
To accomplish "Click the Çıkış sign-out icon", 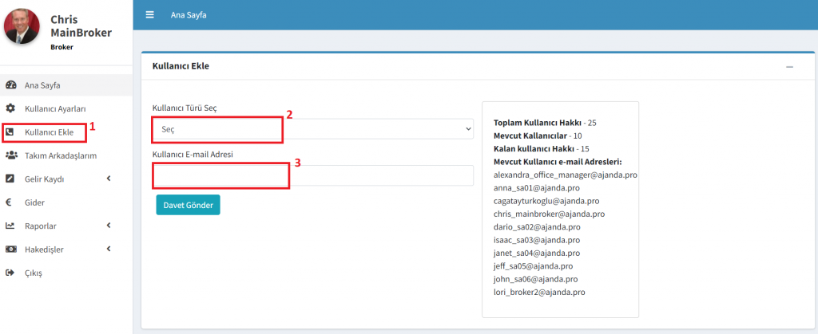I will (10, 273).
